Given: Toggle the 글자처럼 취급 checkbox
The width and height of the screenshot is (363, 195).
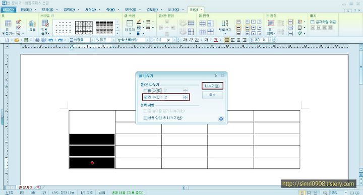Looking at the screenshot, I should pyautogui.click(x=312, y=22).
